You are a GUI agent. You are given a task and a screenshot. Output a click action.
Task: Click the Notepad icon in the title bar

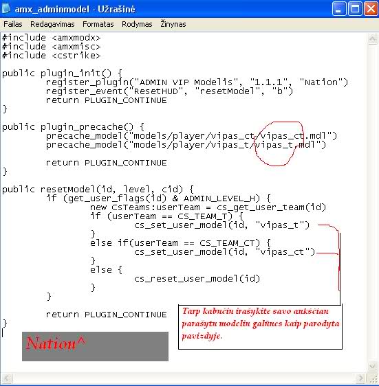coord(6,8)
